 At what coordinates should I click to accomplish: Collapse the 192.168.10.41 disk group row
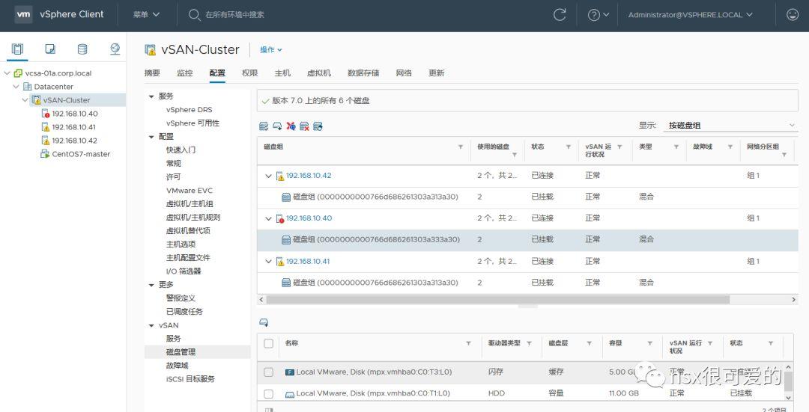click(267, 262)
